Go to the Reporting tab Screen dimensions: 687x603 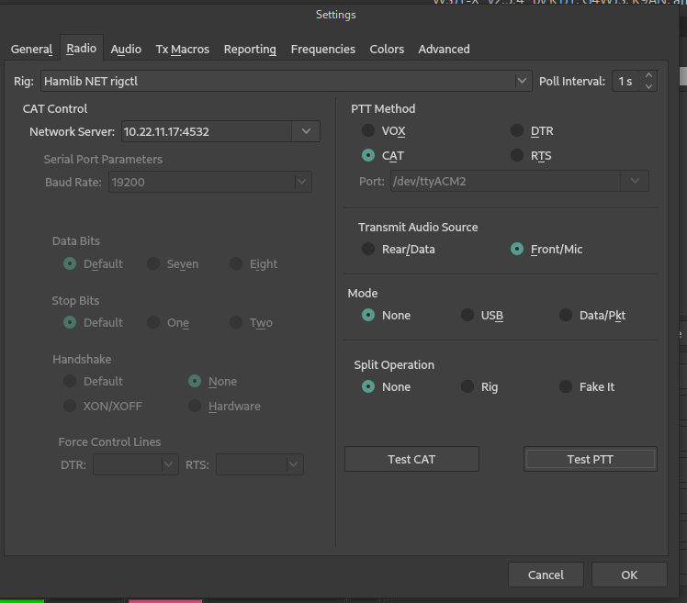tap(250, 49)
